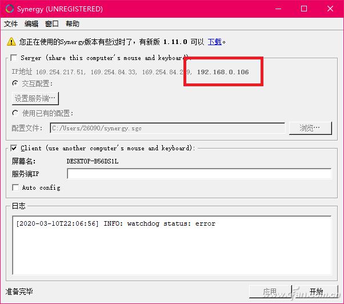Click the 配置文件 path field

pos(167,128)
